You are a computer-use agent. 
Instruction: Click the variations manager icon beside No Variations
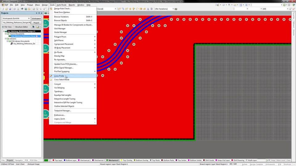pos(176,9)
